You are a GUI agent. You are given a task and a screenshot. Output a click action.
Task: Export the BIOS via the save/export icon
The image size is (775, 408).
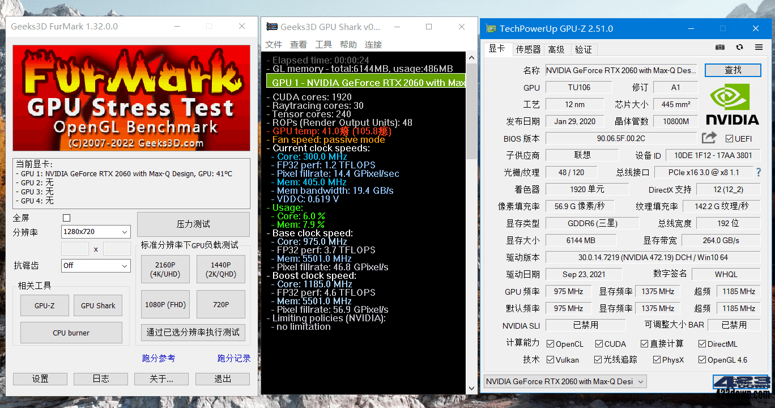709,137
